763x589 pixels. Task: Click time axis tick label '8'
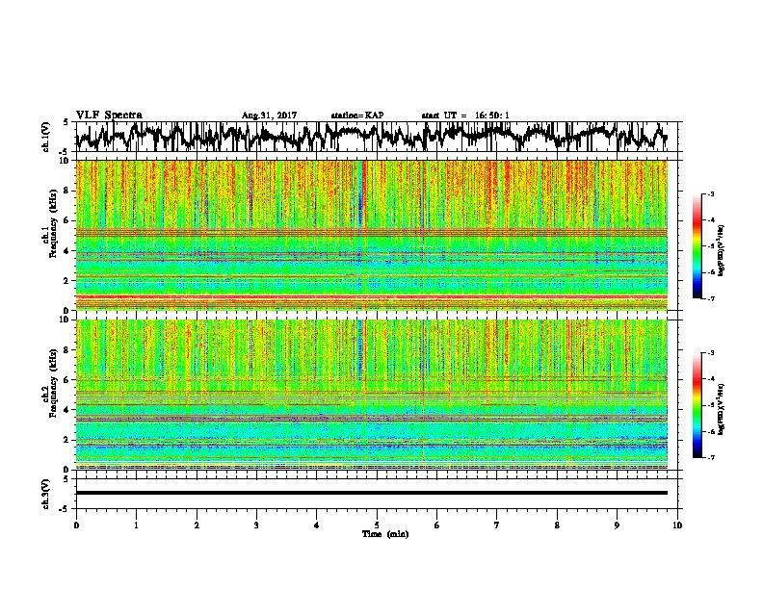pos(557,525)
